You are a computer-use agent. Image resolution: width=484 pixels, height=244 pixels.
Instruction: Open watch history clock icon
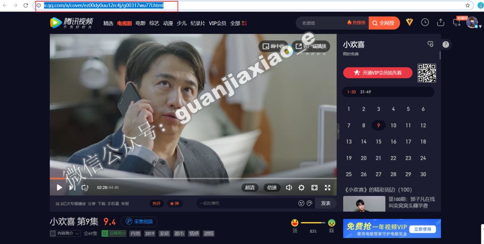pyautogui.click(x=425, y=22)
